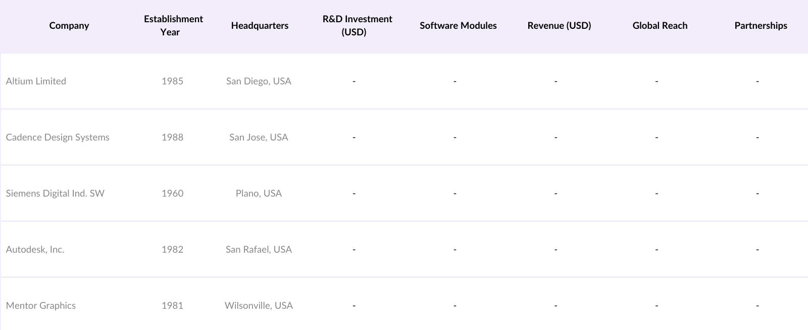Viewport: 808px width, 330px height.
Task: Click the San Rafael, USA cell
Action: pyautogui.click(x=259, y=250)
